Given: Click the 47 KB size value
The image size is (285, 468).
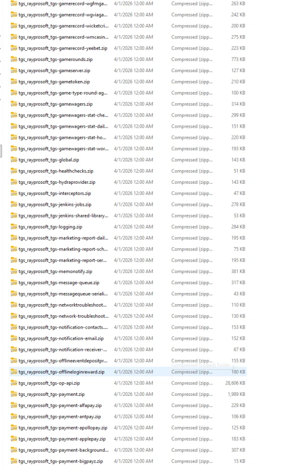Looking at the screenshot, I should coord(239,193).
